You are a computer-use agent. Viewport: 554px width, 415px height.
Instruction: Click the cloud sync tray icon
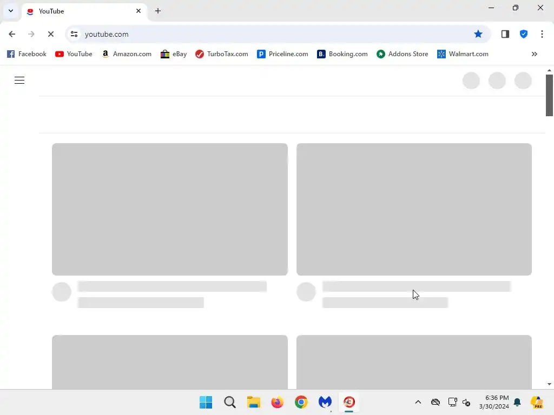436,402
